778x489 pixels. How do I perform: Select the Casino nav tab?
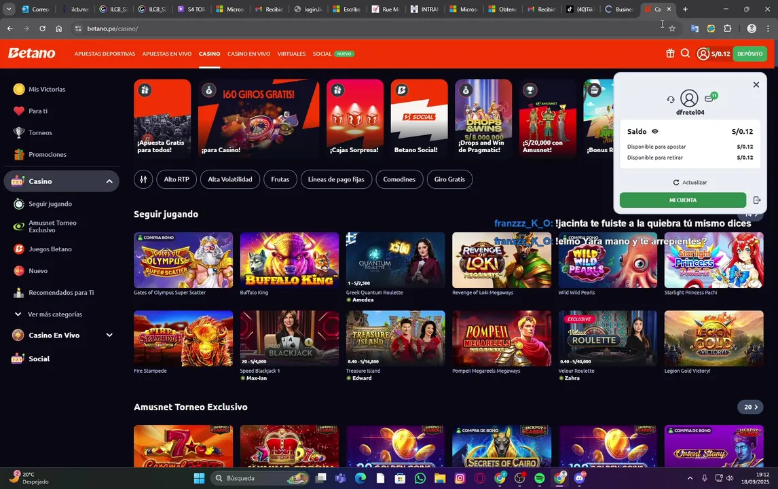pyautogui.click(x=209, y=54)
